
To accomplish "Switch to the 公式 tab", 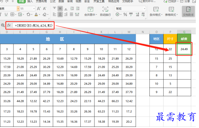I will 53,1.
